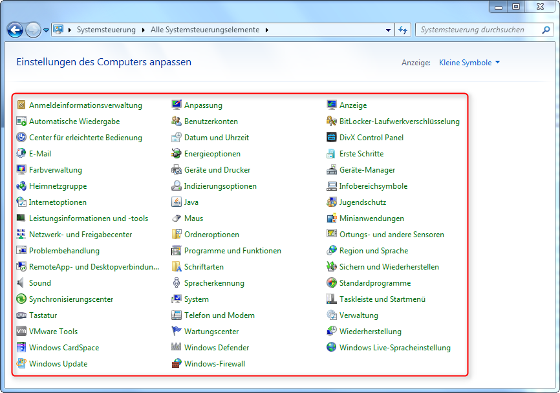Click Systemsteuerung in the breadcrumb path

[106, 30]
